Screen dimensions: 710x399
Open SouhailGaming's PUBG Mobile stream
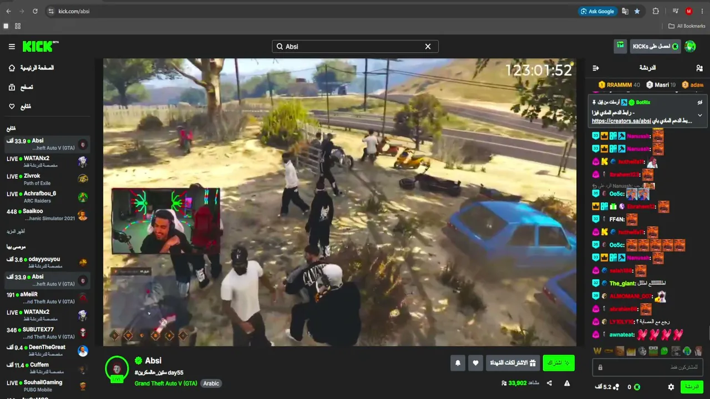click(47, 386)
